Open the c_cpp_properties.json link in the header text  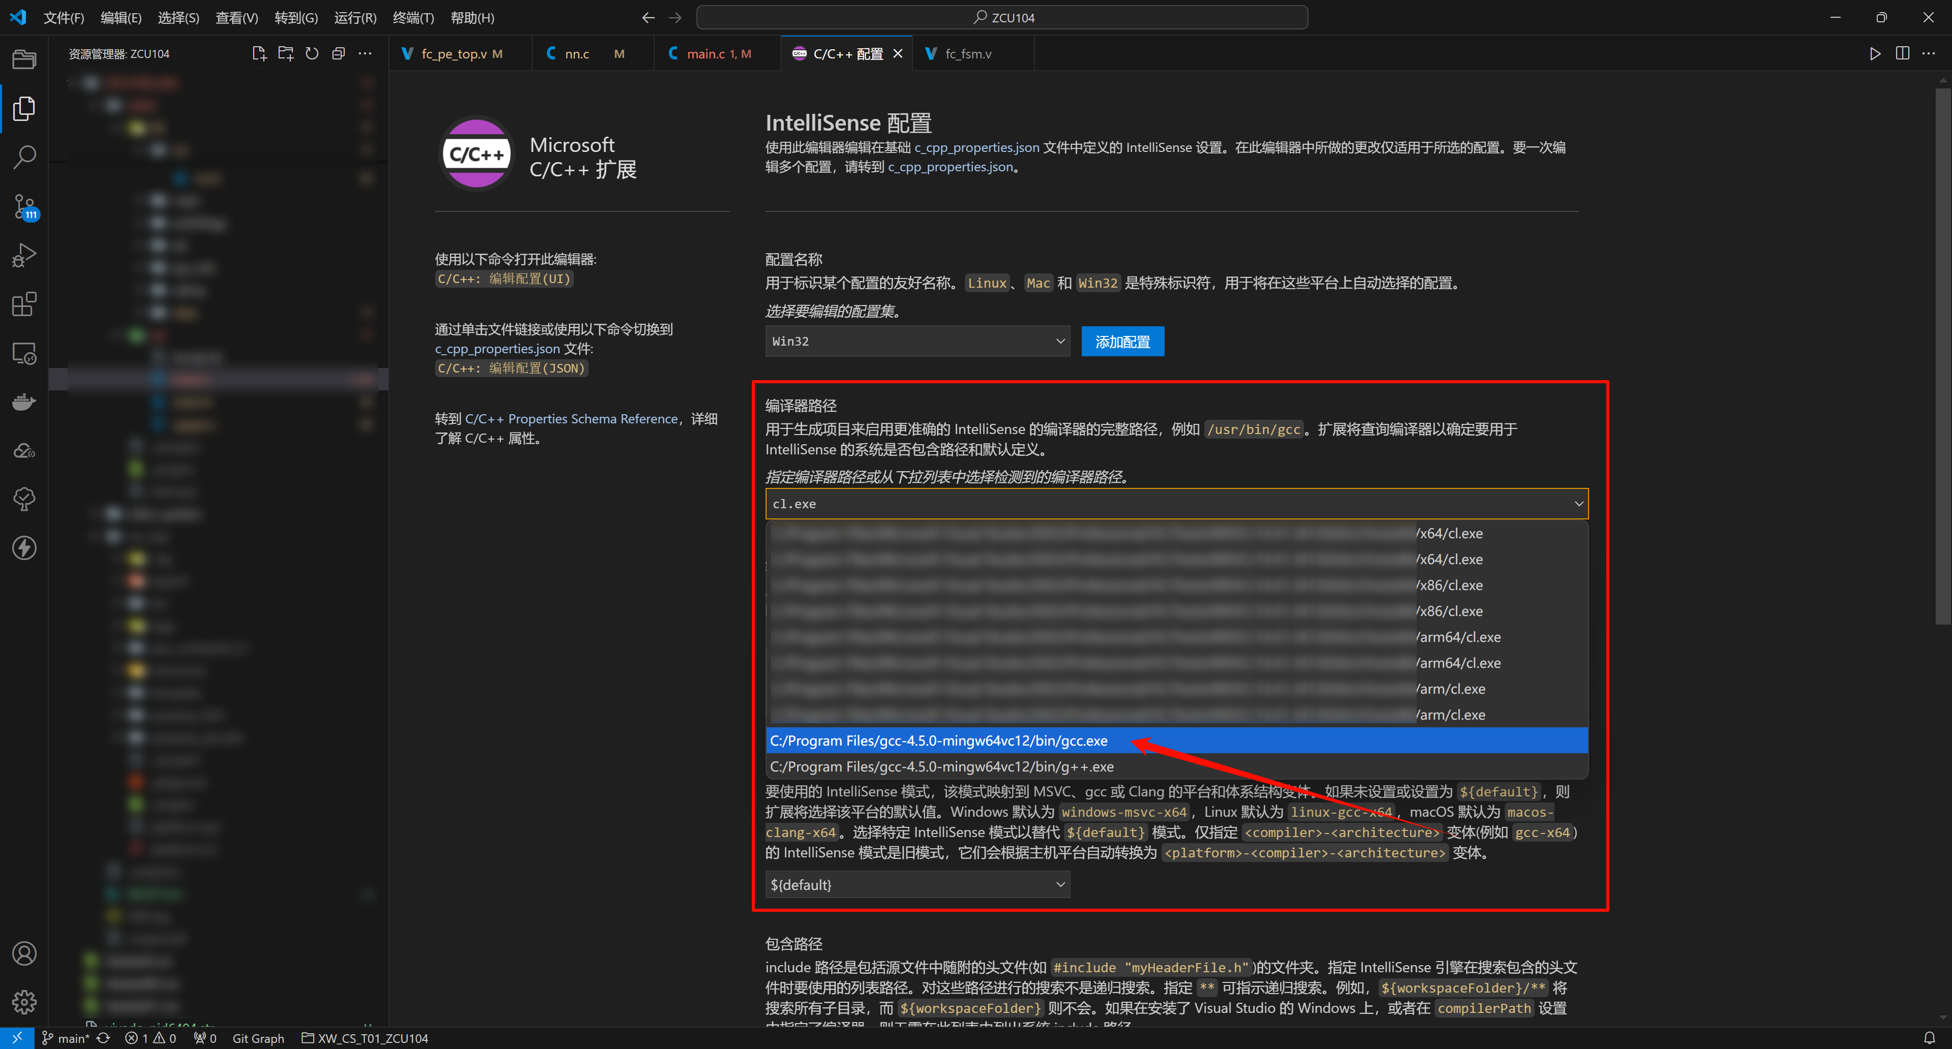pos(977,148)
